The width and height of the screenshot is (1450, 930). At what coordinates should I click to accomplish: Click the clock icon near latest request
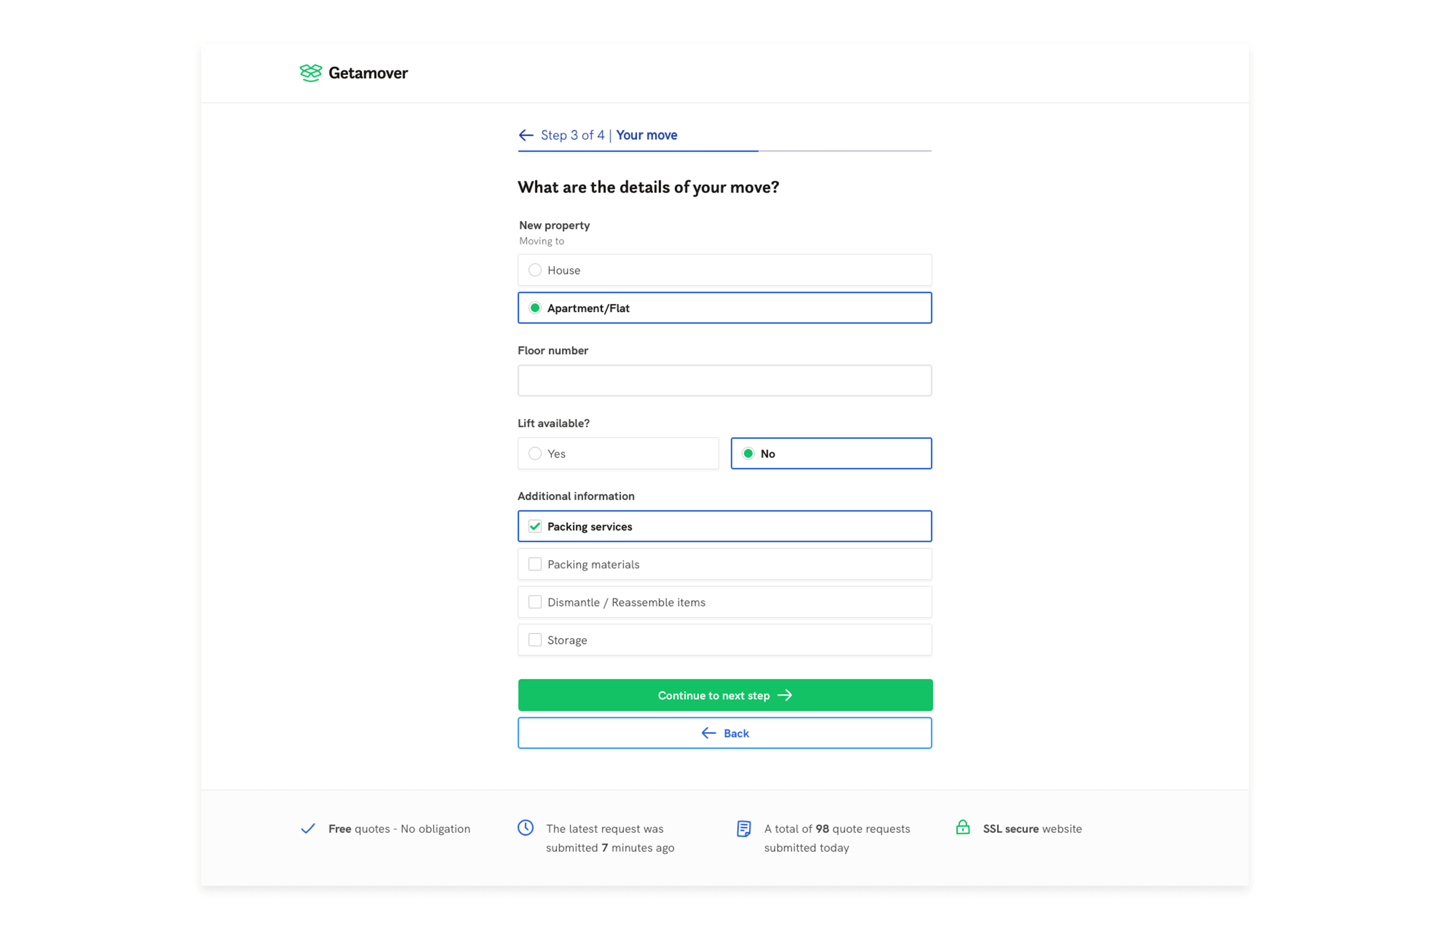pyautogui.click(x=526, y=828)
